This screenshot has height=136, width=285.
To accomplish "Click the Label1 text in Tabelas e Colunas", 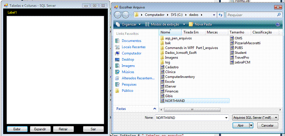I will (x=12, y=12).
